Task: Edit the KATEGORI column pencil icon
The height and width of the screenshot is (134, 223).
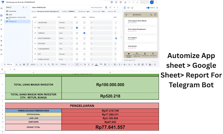Action: [x=35, y=44]
